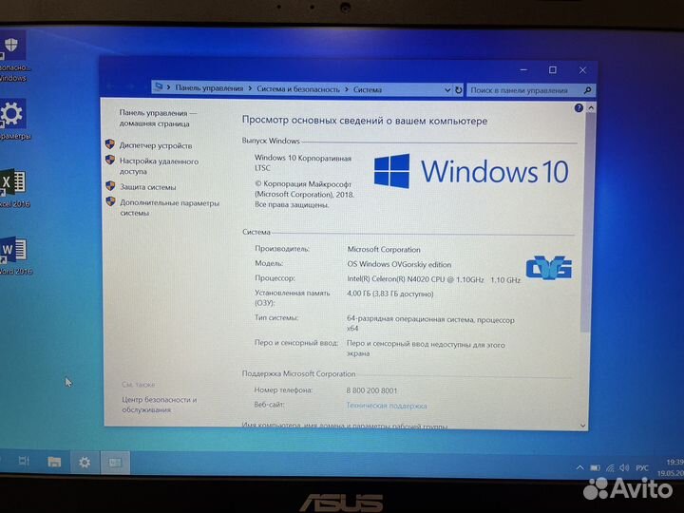The image size is (684, 513).
Task: Open Защита системы link
Action: click(148, 187)
